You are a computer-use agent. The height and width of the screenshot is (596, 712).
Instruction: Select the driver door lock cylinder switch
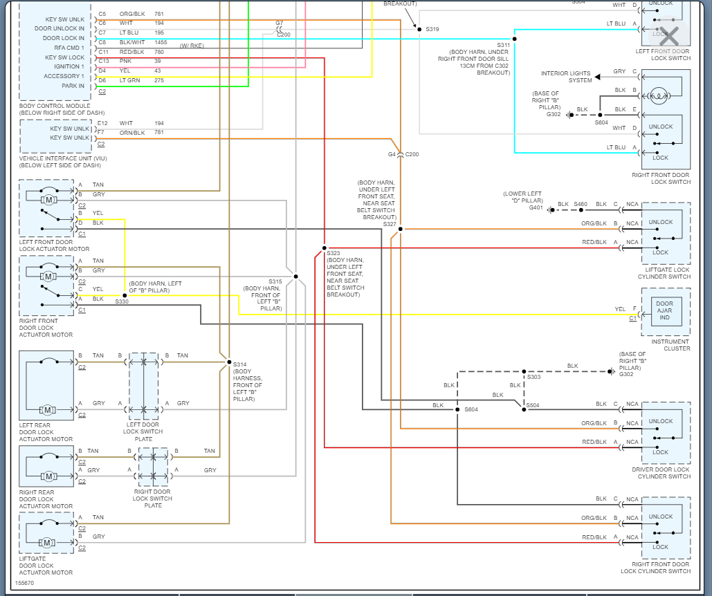click(665, 434)
